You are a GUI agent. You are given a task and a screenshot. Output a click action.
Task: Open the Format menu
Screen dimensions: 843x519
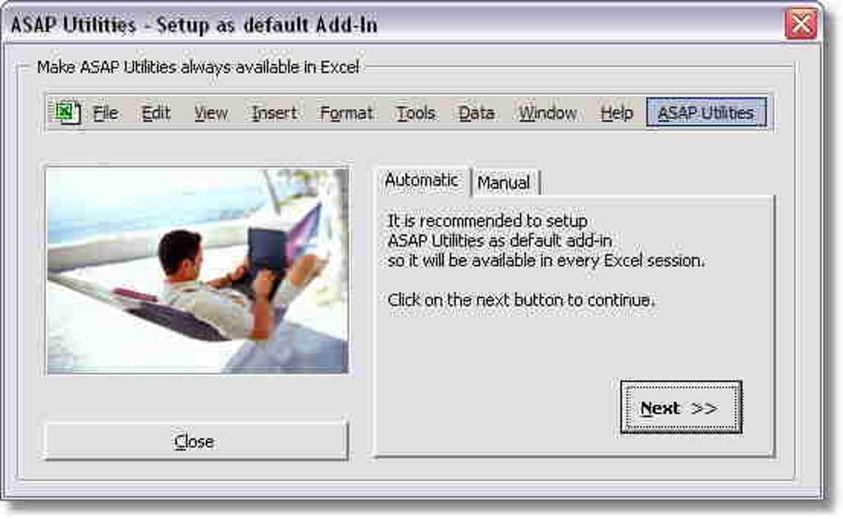click(x=346, y=113)
